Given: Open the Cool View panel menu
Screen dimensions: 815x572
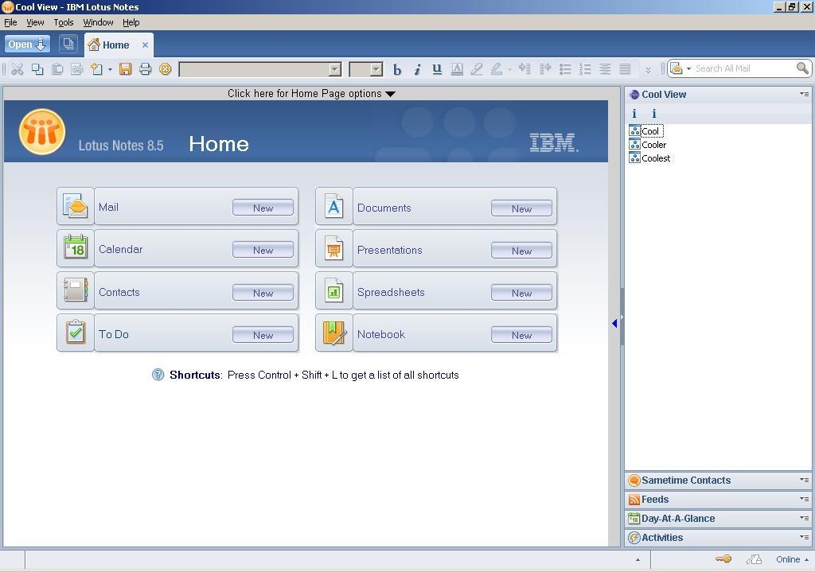Looking at the screenshot, I should click(804, 94).
